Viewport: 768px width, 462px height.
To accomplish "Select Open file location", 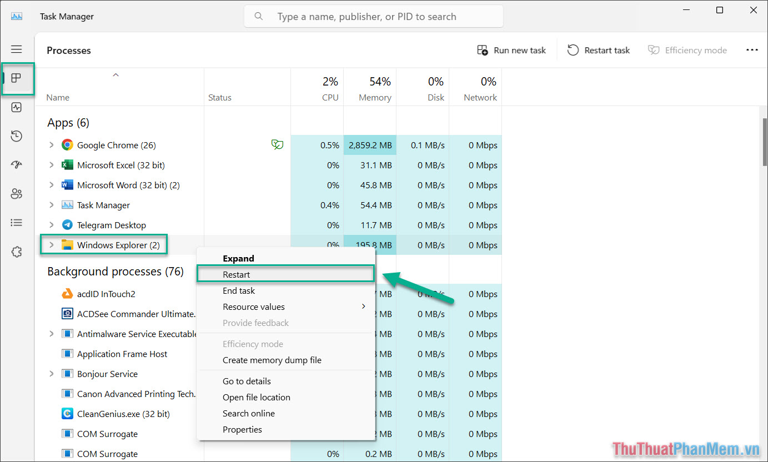I will pyautogui.click(x=286, y=397).
